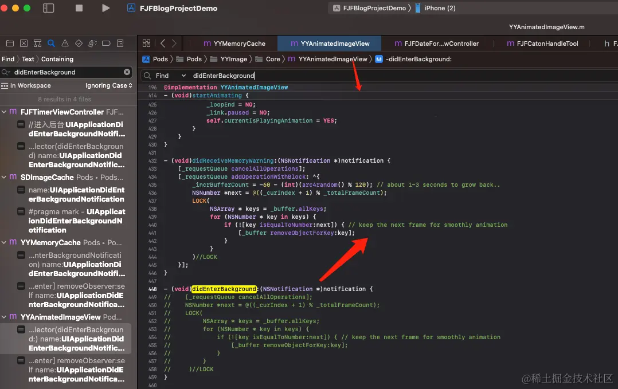Open the navigator search options magnifier
This screenshot has width=618, height=389.
coord(6,72)
